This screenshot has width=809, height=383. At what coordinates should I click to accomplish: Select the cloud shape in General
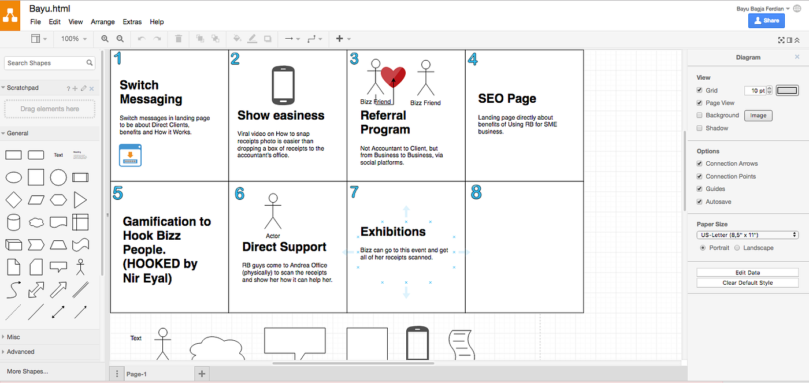pyautogui.click(x=36, y=222)
